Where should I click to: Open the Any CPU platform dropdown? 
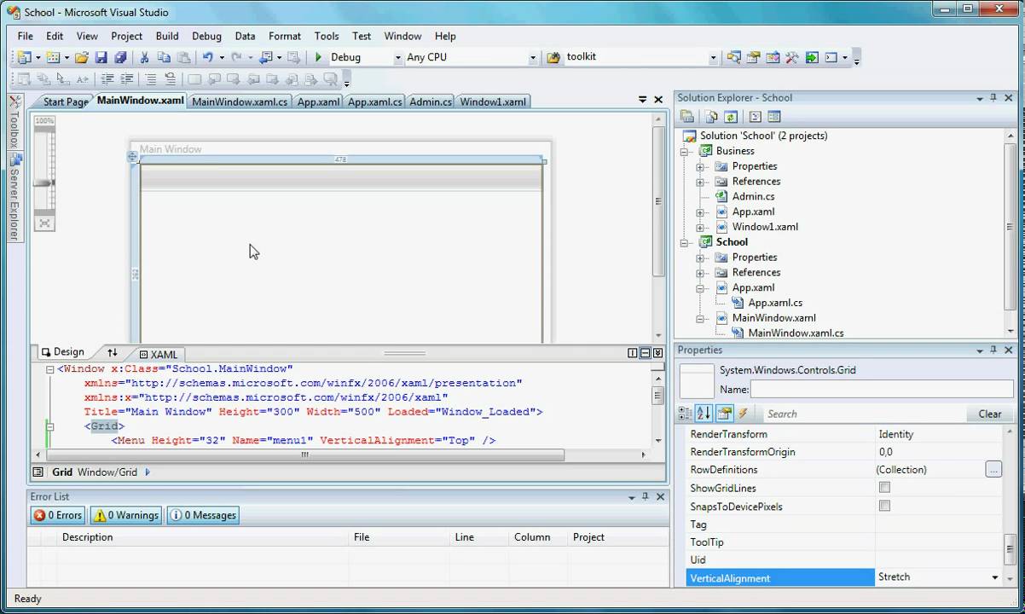point(533,58)
